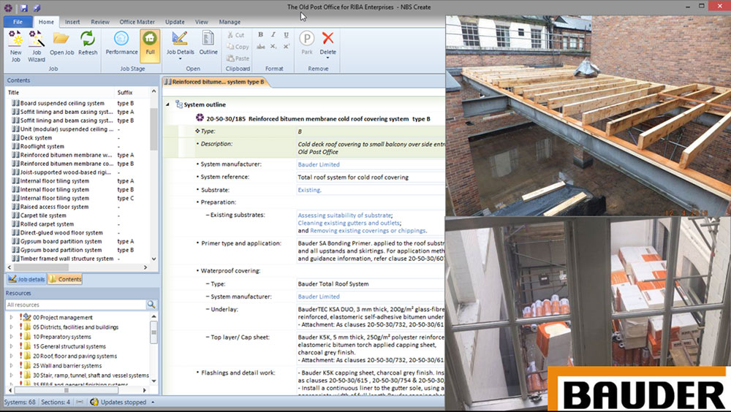The width and height of the screenshot is (731, 412).
Task: Open the Update ribbon tab
Action: 175,22
